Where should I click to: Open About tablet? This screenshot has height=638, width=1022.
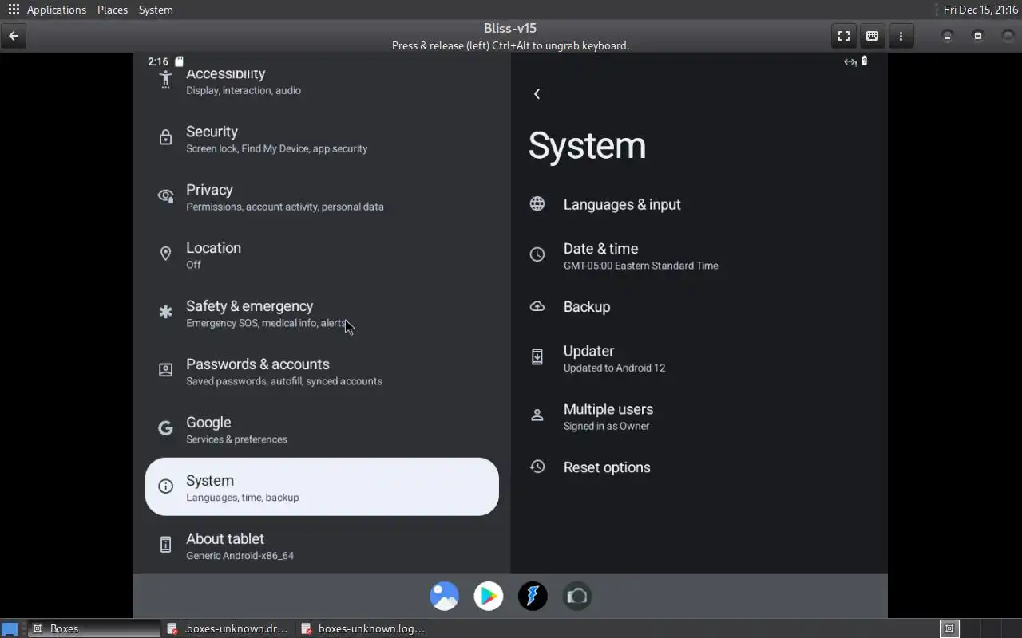pos(322,545)
